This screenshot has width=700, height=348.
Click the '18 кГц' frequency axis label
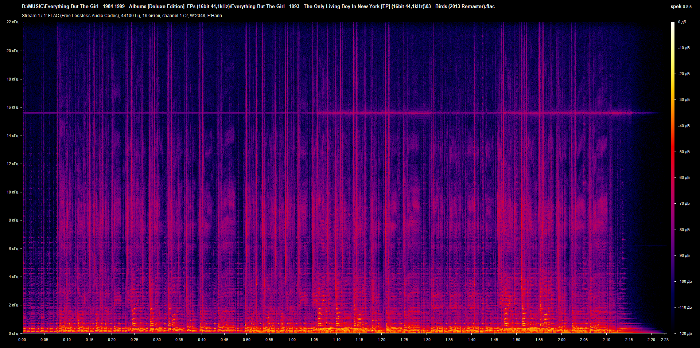[x=12, y=79]
